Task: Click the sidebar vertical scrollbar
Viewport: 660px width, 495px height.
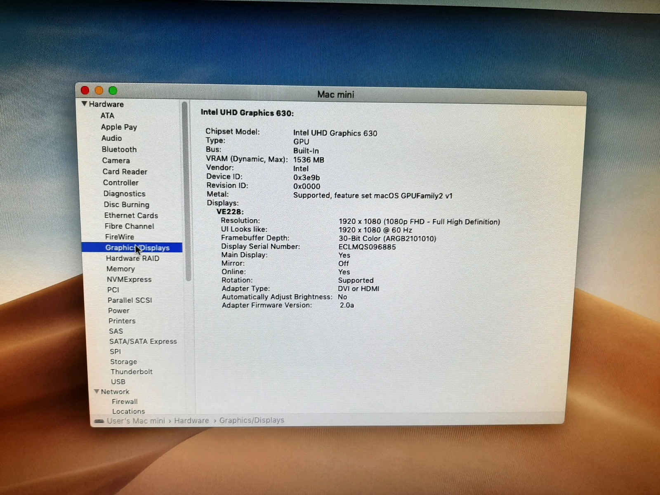Action: [186, 192]
